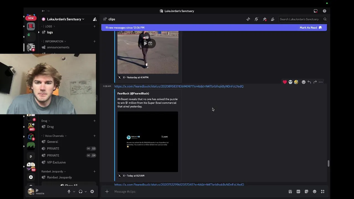
Task: Create a channel in Rainbet Jeopardy category
Action: coord(94,171)
